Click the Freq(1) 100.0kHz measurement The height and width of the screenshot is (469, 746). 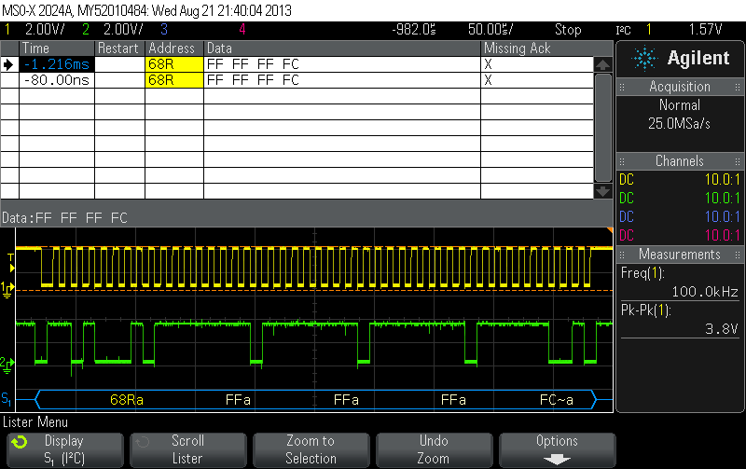pos(680,283)
